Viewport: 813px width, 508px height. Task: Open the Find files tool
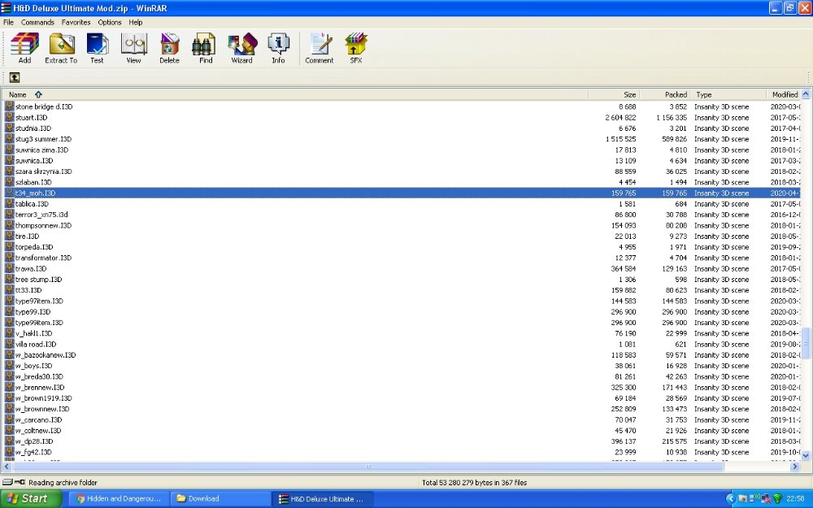pos(206,48)
